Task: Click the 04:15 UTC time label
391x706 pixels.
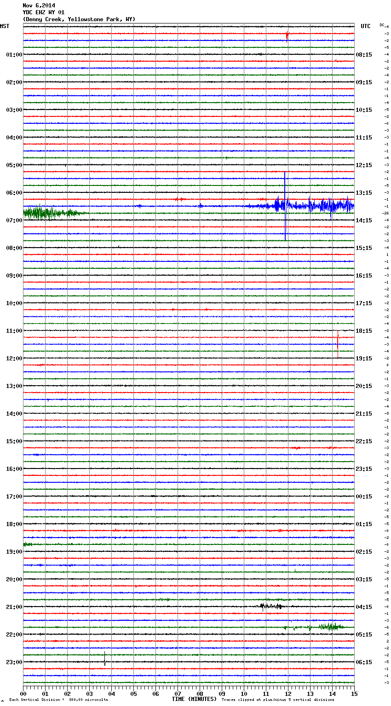Action: coord(364,607)
